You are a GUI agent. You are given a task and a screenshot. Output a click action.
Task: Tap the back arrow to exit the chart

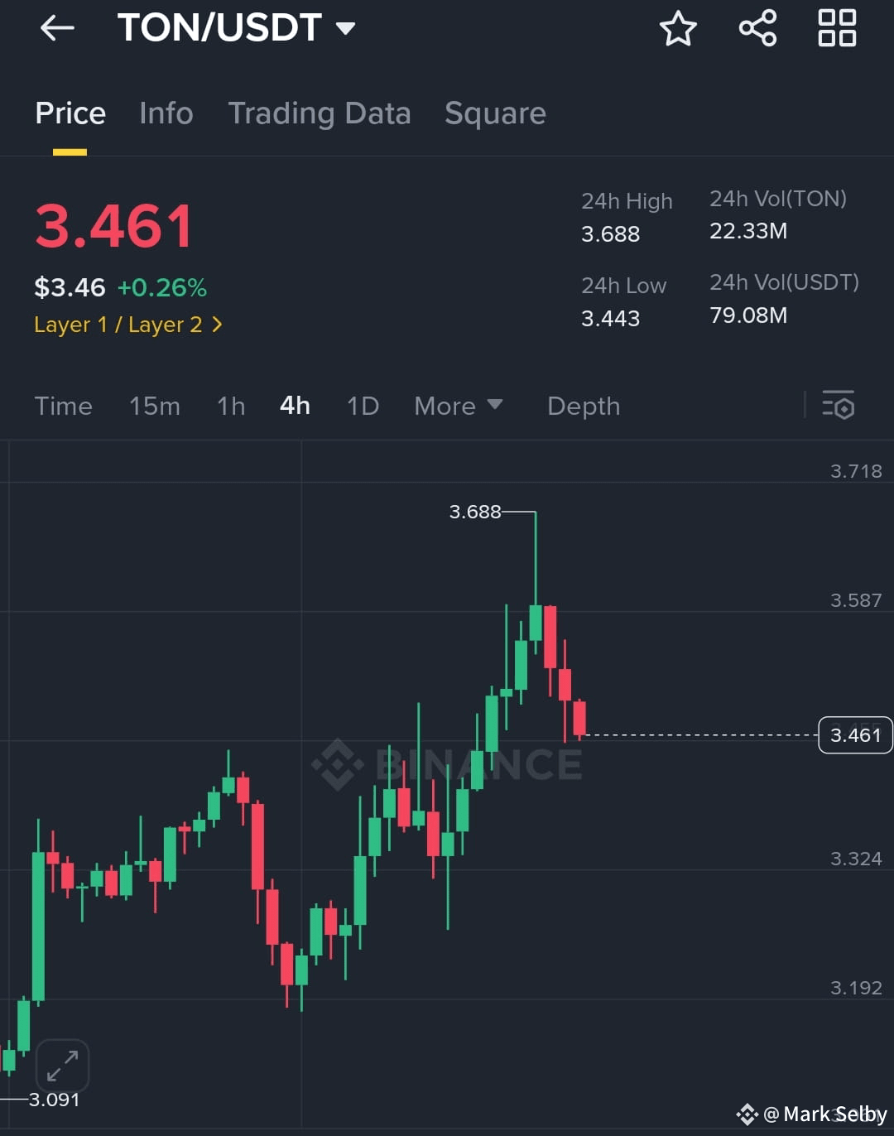(x=56, y=27)
